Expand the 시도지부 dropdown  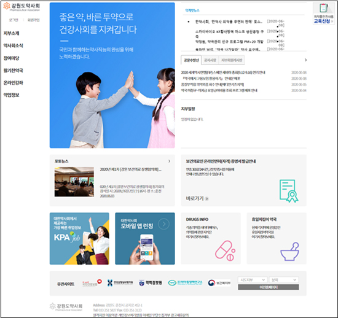click(x=253, y=280)
